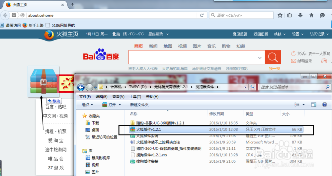Open 桌面 in Explorer favorites
332x176 pixels.
point(92,130)
